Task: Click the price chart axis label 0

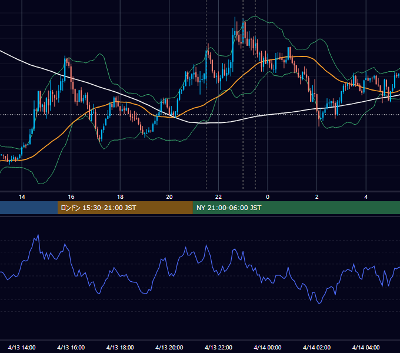Action: pyautogui.click(x=268, y=197)
